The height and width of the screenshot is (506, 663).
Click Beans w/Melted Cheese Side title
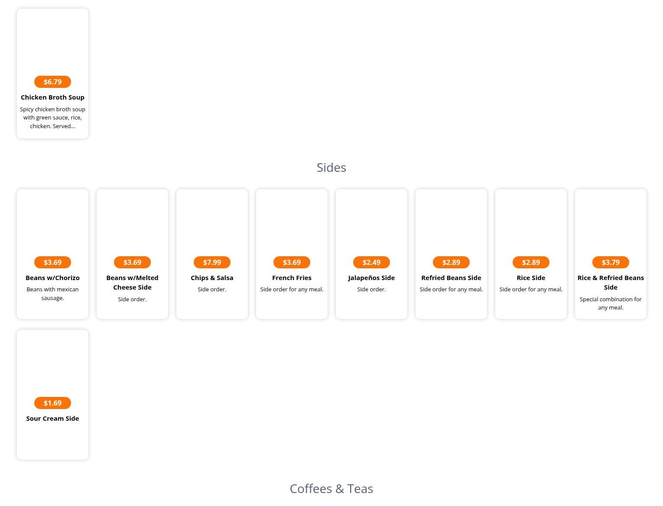(132, 282)
